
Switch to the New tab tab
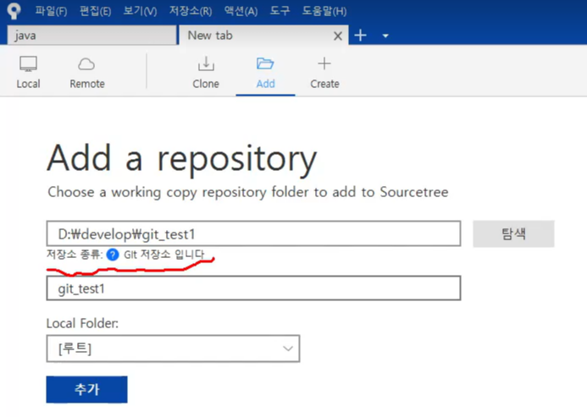point(263,36)
